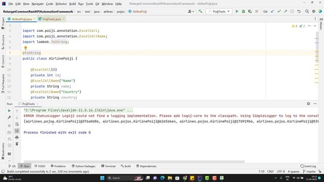Run PoijiTests with the green play button
This screenshot has width=324, height=182.
coord(237,12)
